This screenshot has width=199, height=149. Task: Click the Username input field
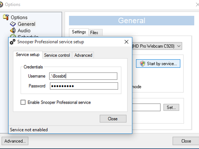[83, 76]
